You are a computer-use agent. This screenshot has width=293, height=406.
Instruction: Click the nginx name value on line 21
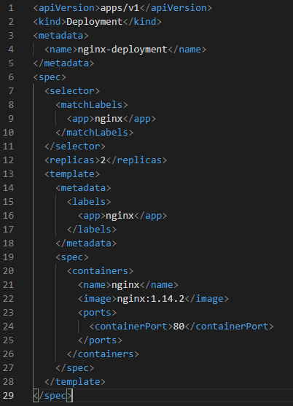coord(125,285)
